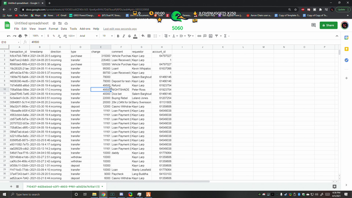Image resolution: width=352 pixels, height=198 pixels.
Task: Open the zoom 100% dropdown
Action: [x=37, y=36]
